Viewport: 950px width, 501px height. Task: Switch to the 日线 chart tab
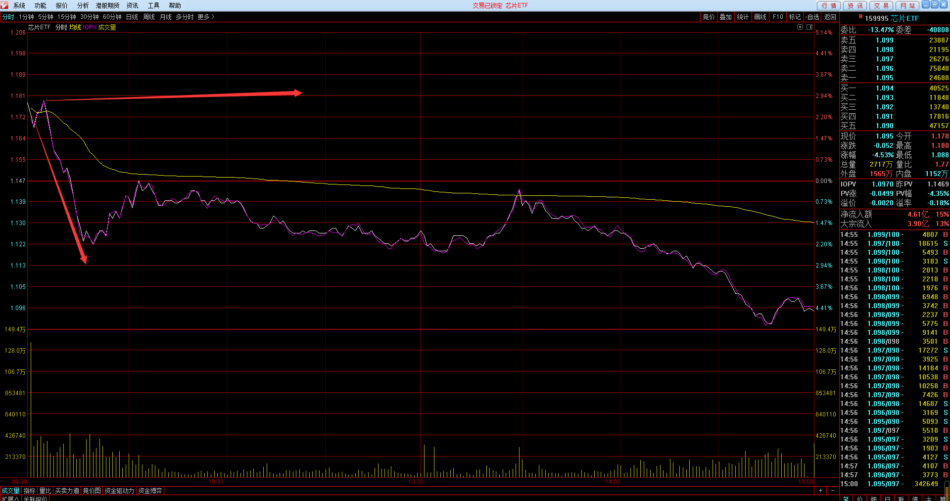coord(132,17)
